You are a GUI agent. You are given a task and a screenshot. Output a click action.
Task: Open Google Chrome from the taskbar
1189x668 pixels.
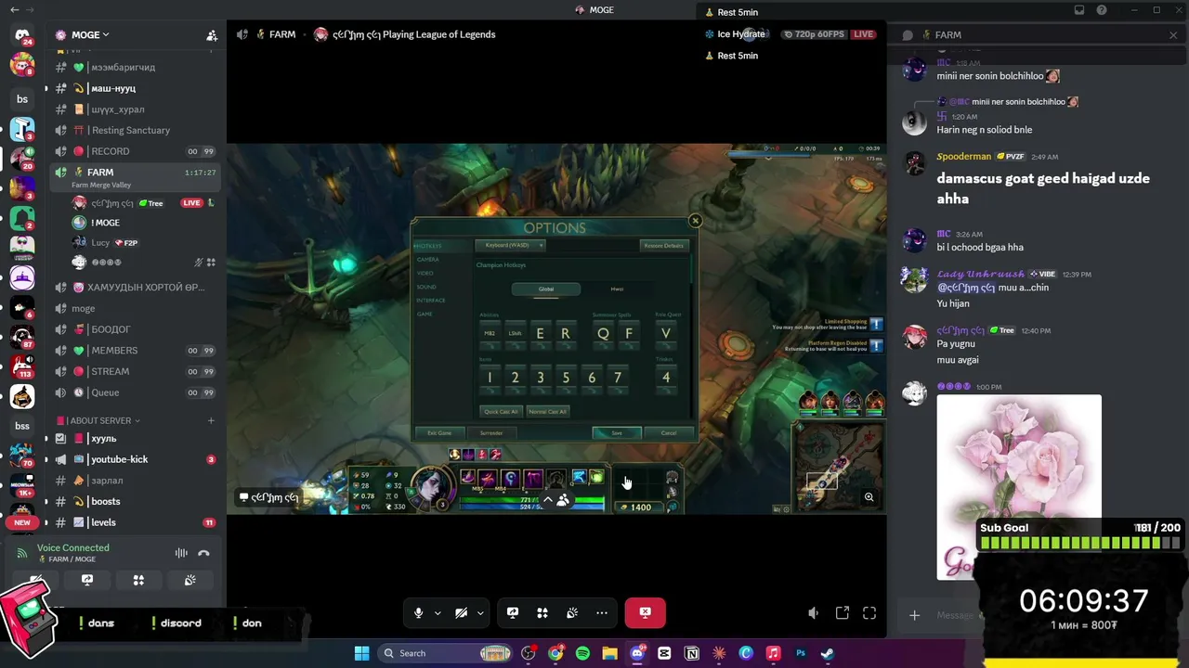[555, 653]
